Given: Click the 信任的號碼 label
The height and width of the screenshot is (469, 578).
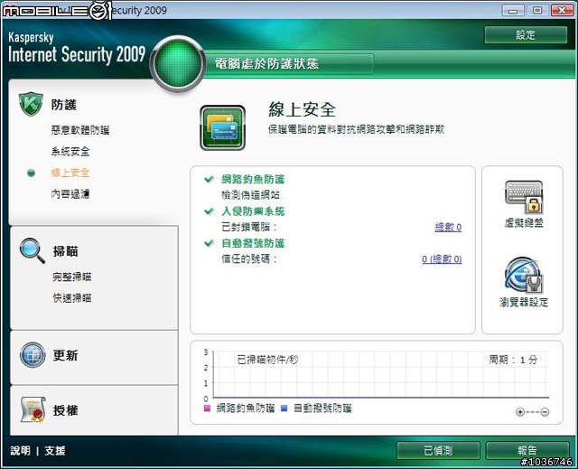Looking at the screenshot, I should [249, 258].
